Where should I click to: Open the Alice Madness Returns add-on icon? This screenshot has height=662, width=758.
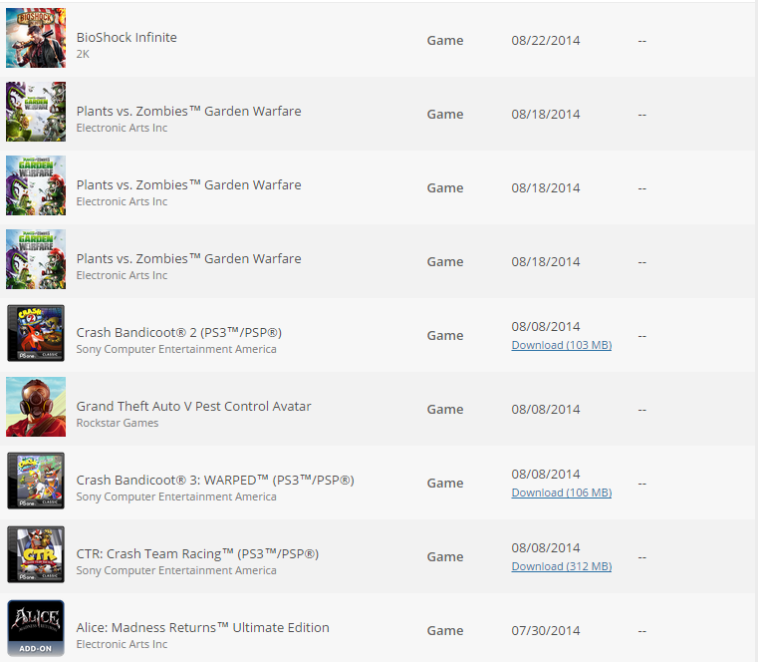point(36,628)
